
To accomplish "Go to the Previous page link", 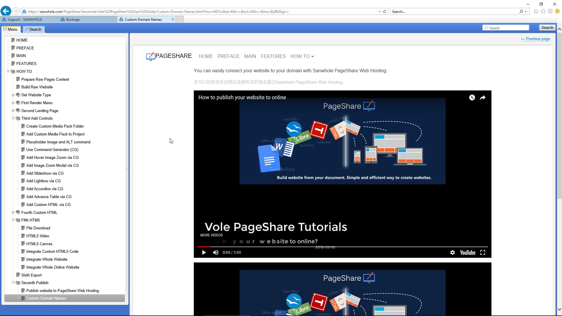I will click(x=535, y=39).
